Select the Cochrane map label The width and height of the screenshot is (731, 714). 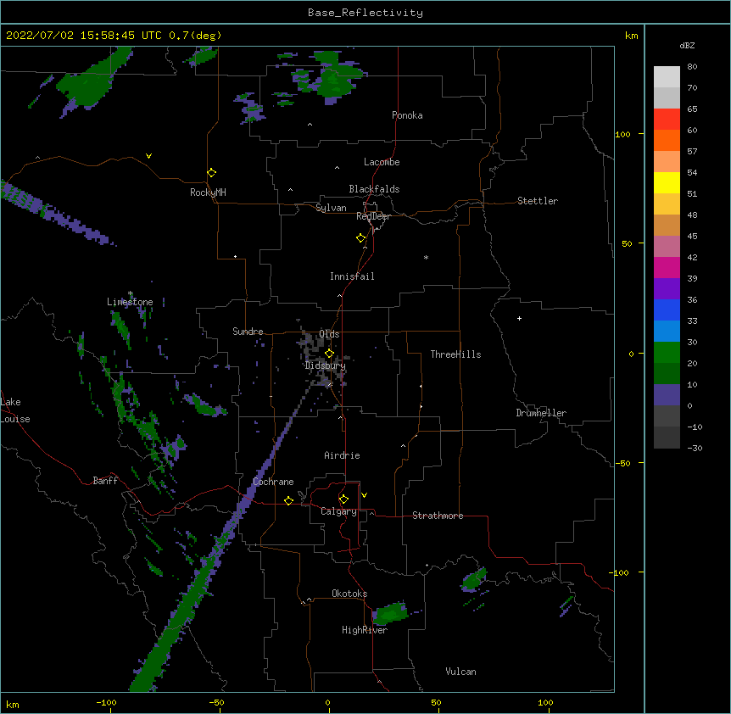pyautogui.click(x=273, y=482)
